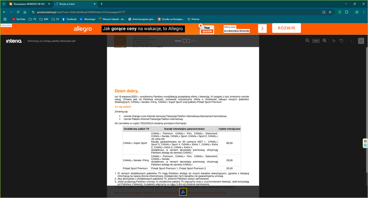368x198 pixels.
Task: Open the (*) bookmarks folder
Action: tap(55, 19)
